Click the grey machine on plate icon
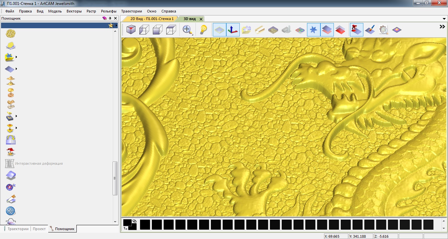The width and height of the screenshot is (448, 239). tap(287, 30)
